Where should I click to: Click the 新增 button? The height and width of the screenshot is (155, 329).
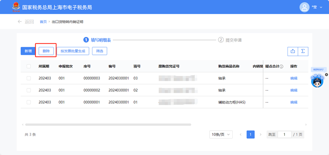coord(28,51)
